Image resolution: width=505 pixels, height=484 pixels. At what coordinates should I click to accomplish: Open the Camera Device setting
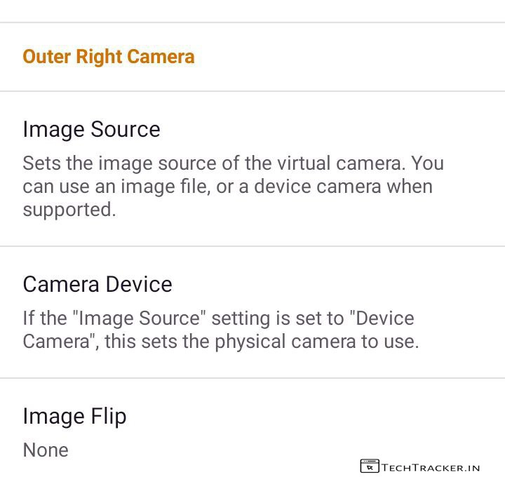pos(252,311)
